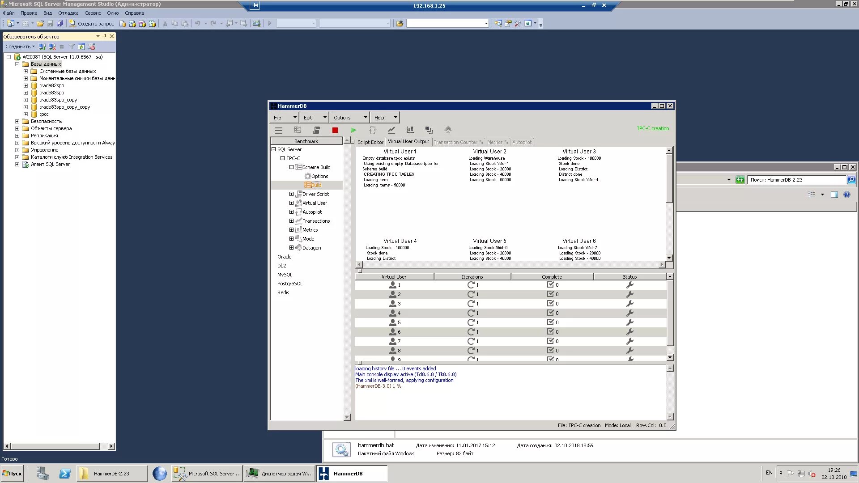Open the HammerDB File dropdown menu
The image size is (859, 483).
(x=285, y=118)
